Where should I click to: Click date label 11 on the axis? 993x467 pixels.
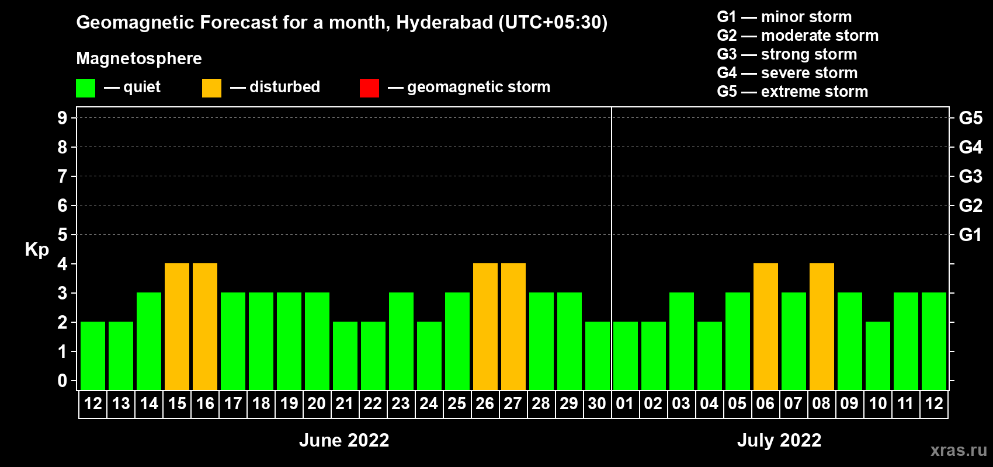tap(905, 403)
